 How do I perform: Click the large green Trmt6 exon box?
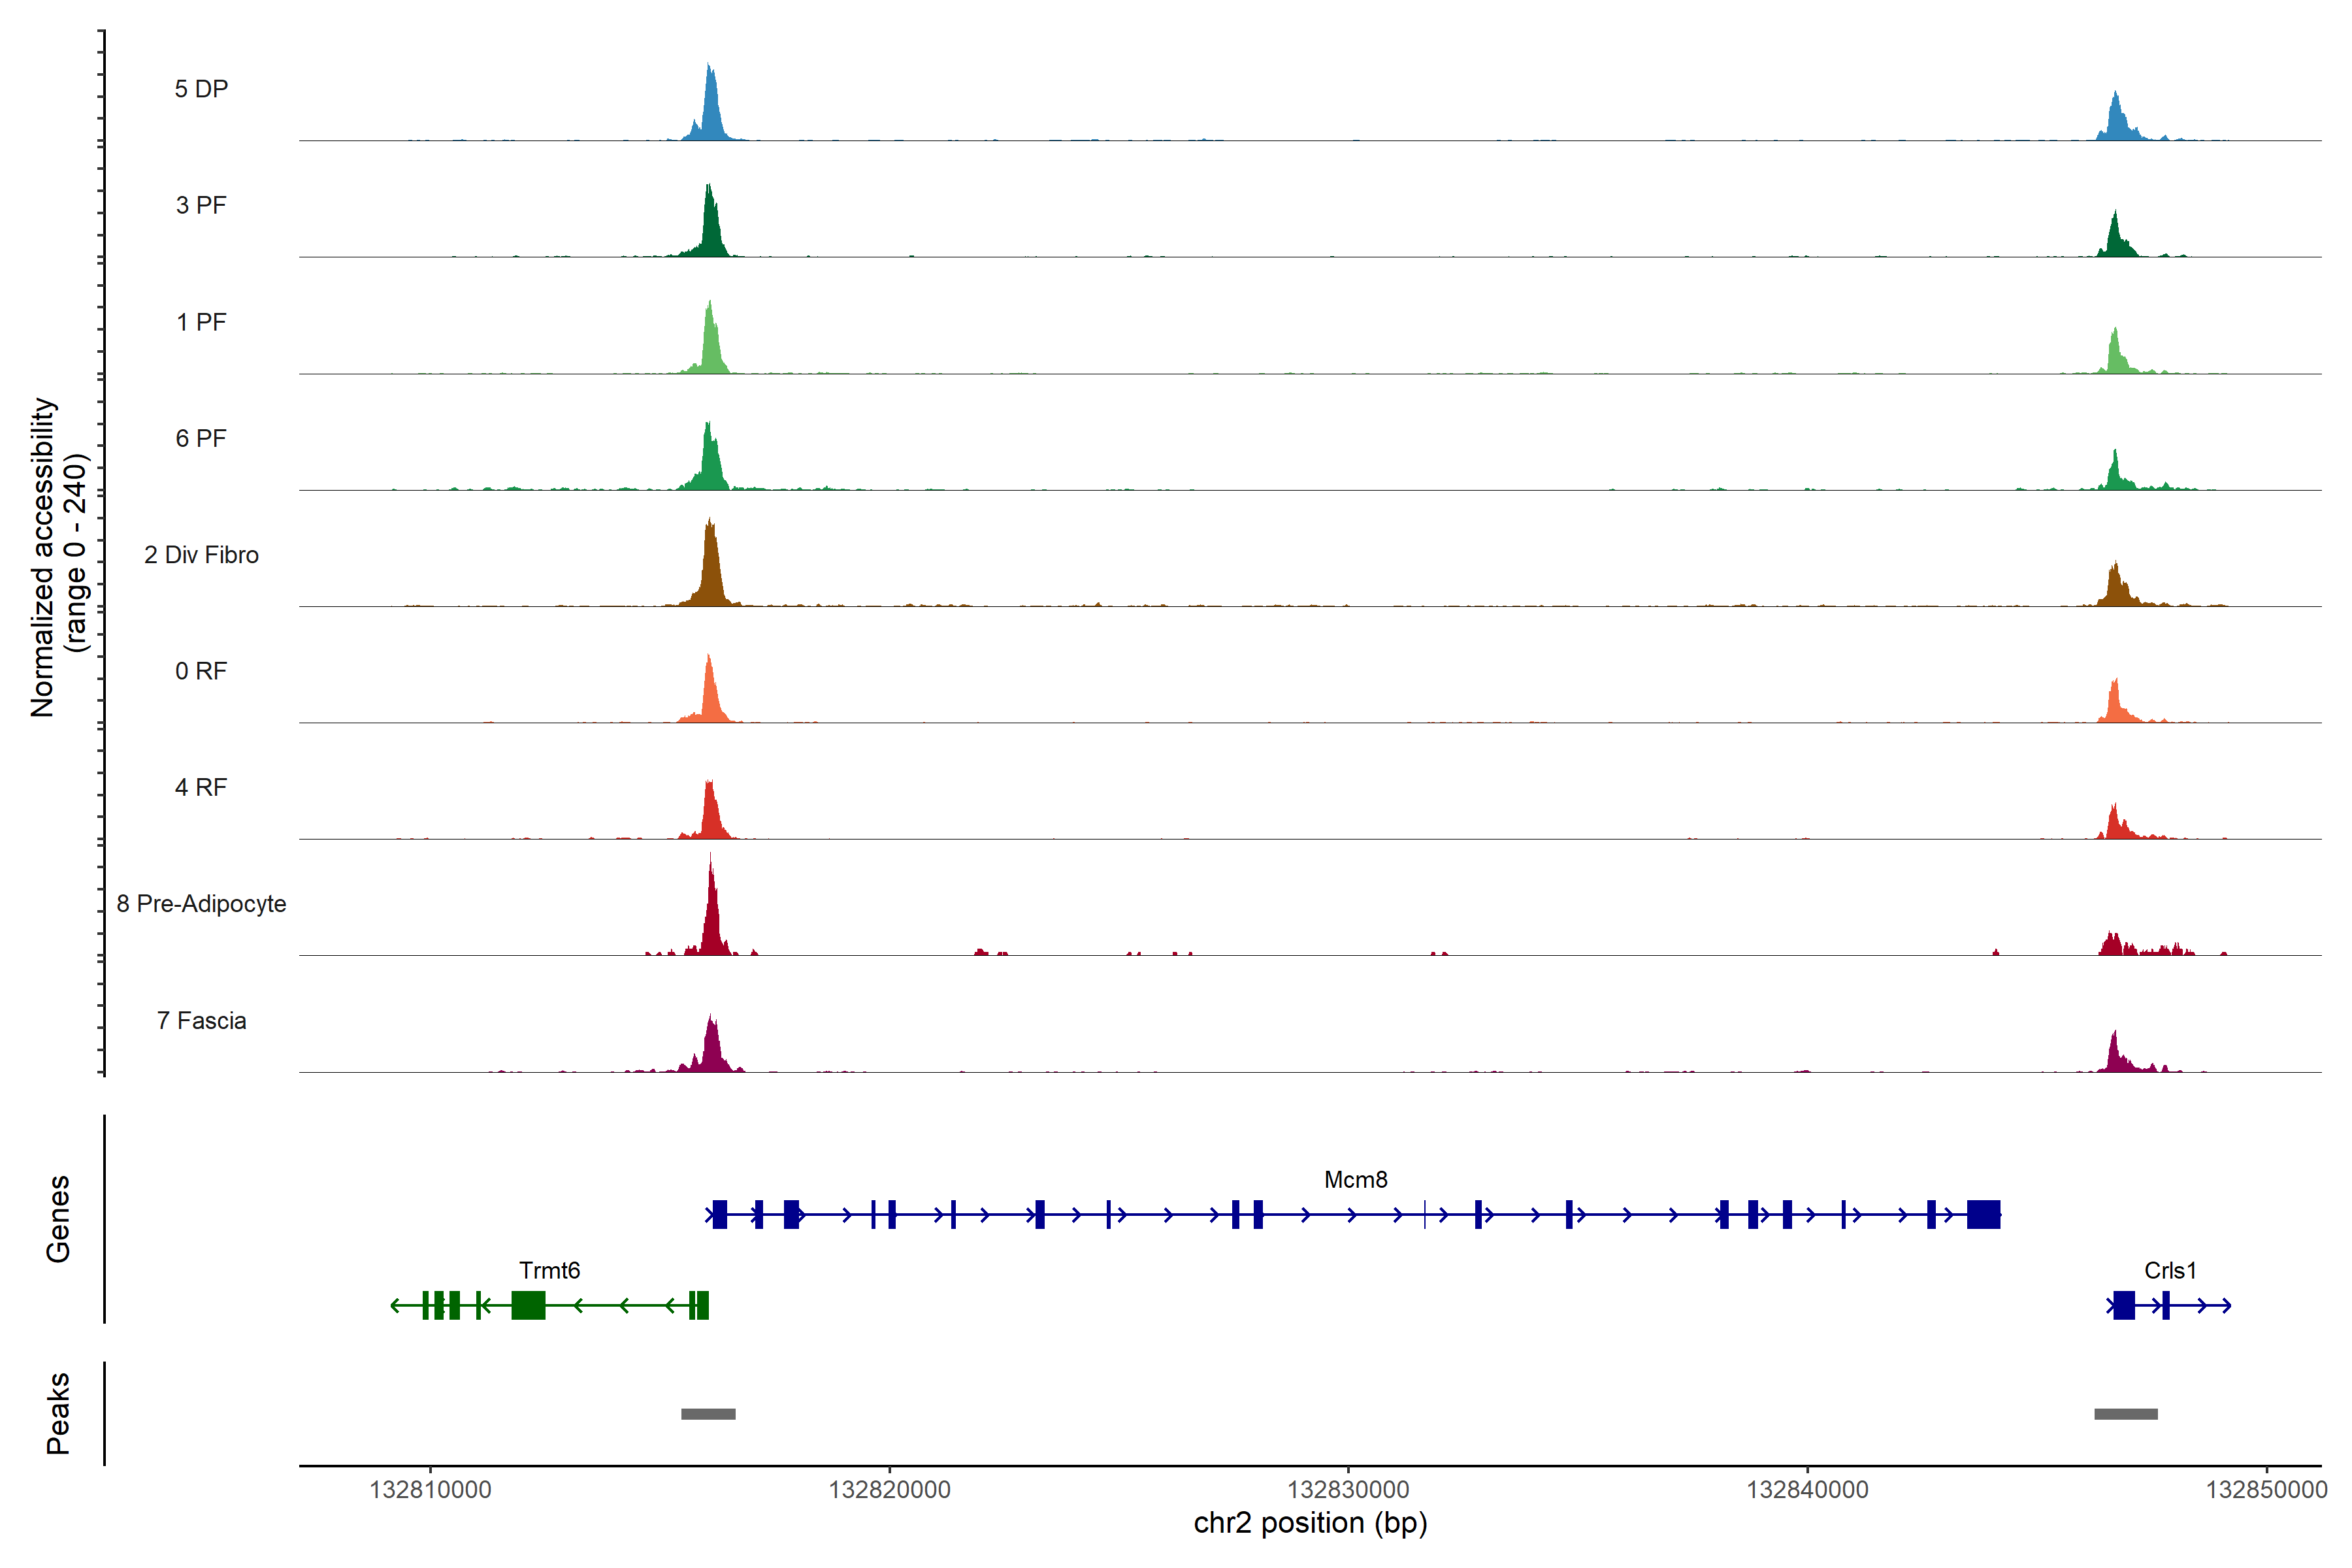pyautogui.click(x=528, y=1305)
